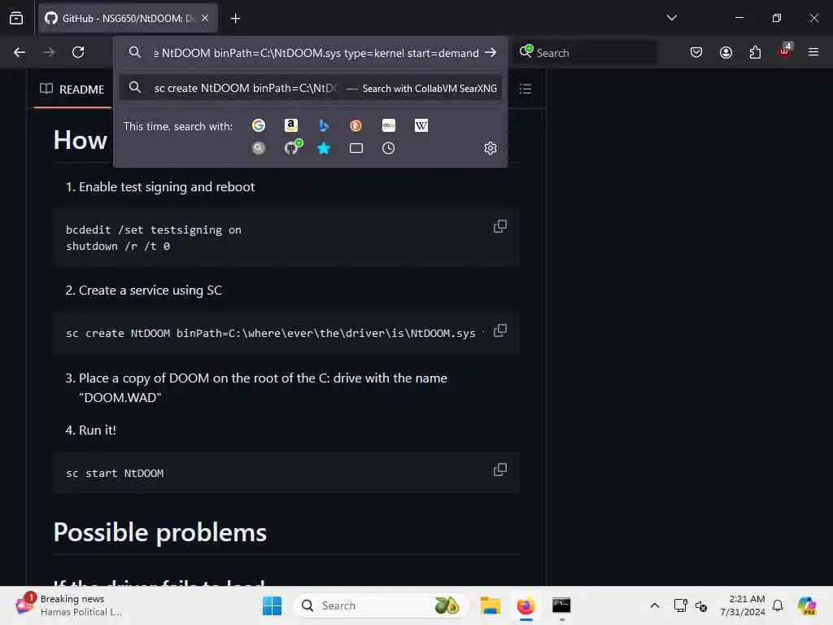Click the Possible problems heading
Screen dimensions: 833x625
tap(160, 532)
